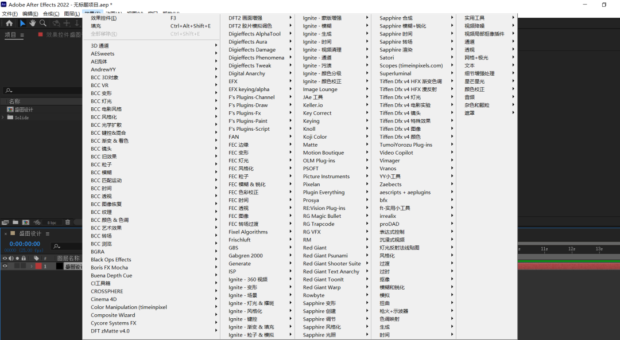
Task: Open the timeline panel menu icon
Action: click(x=48, y=234)
